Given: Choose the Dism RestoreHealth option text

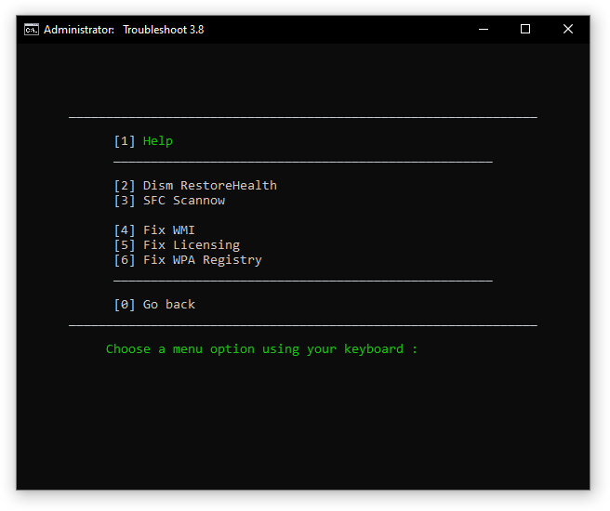Looking at the screenshot, I should [x=209, y=186].
